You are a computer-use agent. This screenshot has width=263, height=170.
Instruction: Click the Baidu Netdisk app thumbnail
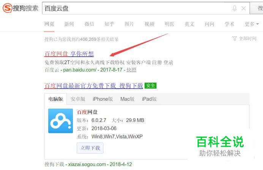60,121
